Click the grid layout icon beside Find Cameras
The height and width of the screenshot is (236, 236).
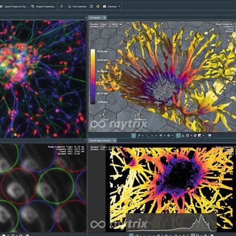pyautogui.click(x=92, y=7)
